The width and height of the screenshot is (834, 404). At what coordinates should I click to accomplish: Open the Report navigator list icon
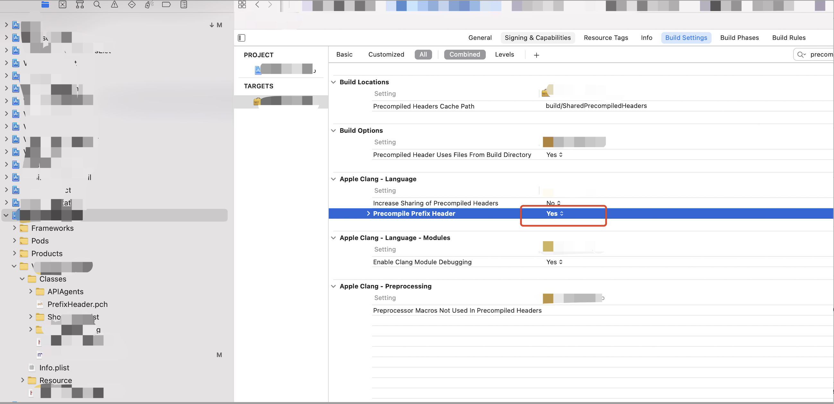click(x=184, y=4)
